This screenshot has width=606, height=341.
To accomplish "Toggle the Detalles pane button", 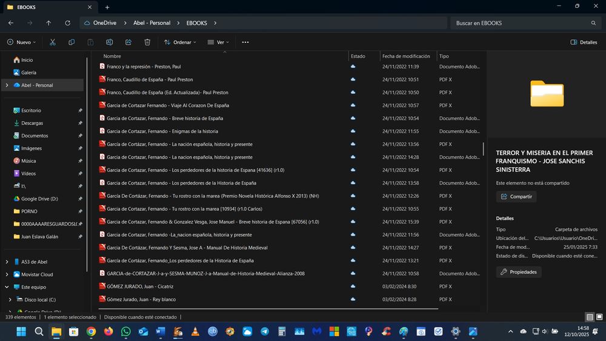I will pyautogui.click(x=584, y=42).
